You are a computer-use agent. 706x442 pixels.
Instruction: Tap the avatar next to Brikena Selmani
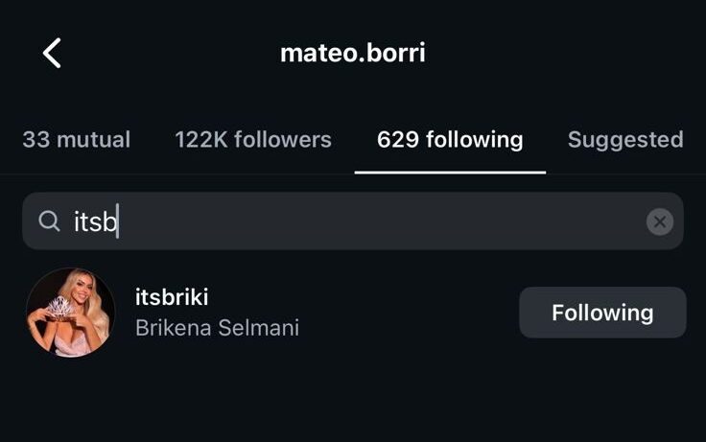pyautogui.click(x=70, y=313)
